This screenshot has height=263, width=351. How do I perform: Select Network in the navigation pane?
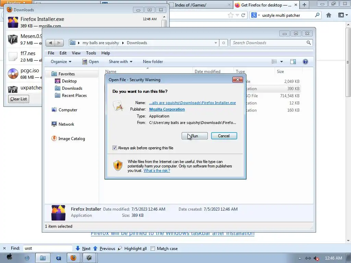pyautogui.click(x=66, y=124)
